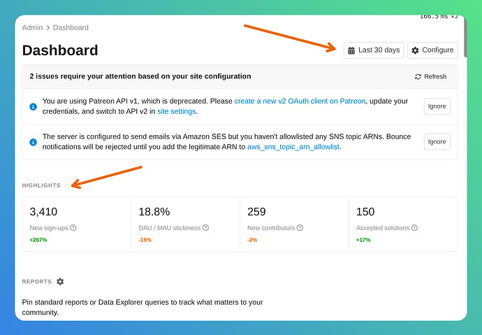Click the page's vertical scrollbar

[x=465, y=37]
